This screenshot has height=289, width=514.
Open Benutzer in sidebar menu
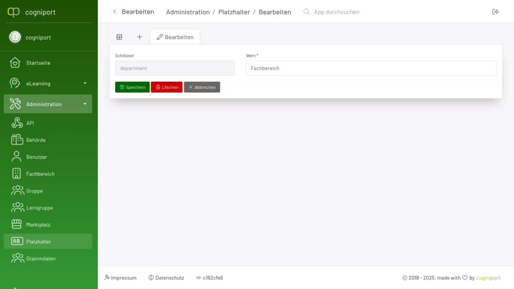coord(37,157)
